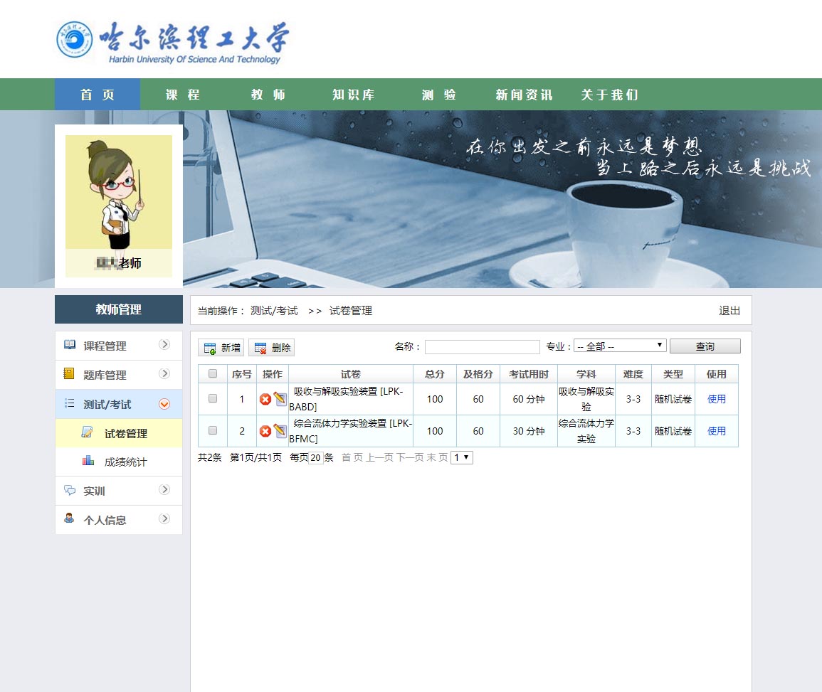Go to 知识库 in the navigation bar
The image size is (822, 692).
coord(353,95)
